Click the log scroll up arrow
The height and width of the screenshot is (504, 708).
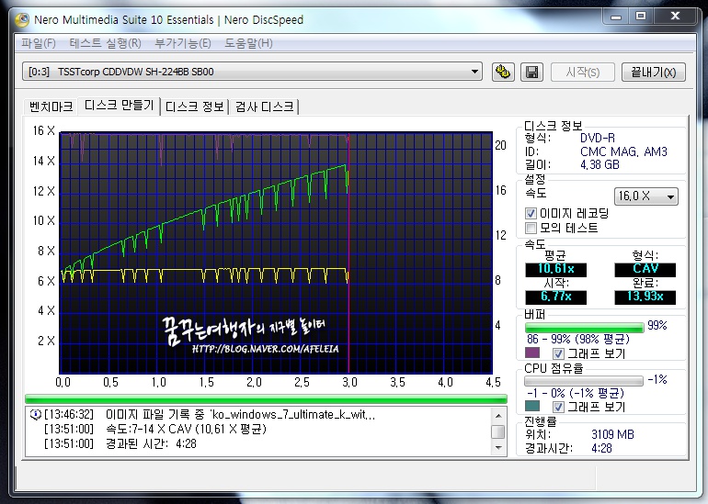point(498,416)
